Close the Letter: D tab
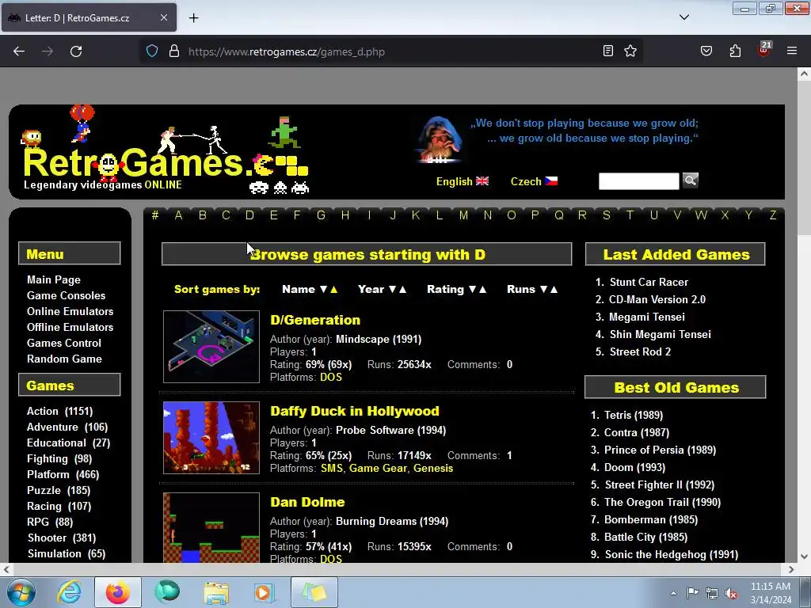The width and height of the screenshot is (811, 608). [163, 17]
